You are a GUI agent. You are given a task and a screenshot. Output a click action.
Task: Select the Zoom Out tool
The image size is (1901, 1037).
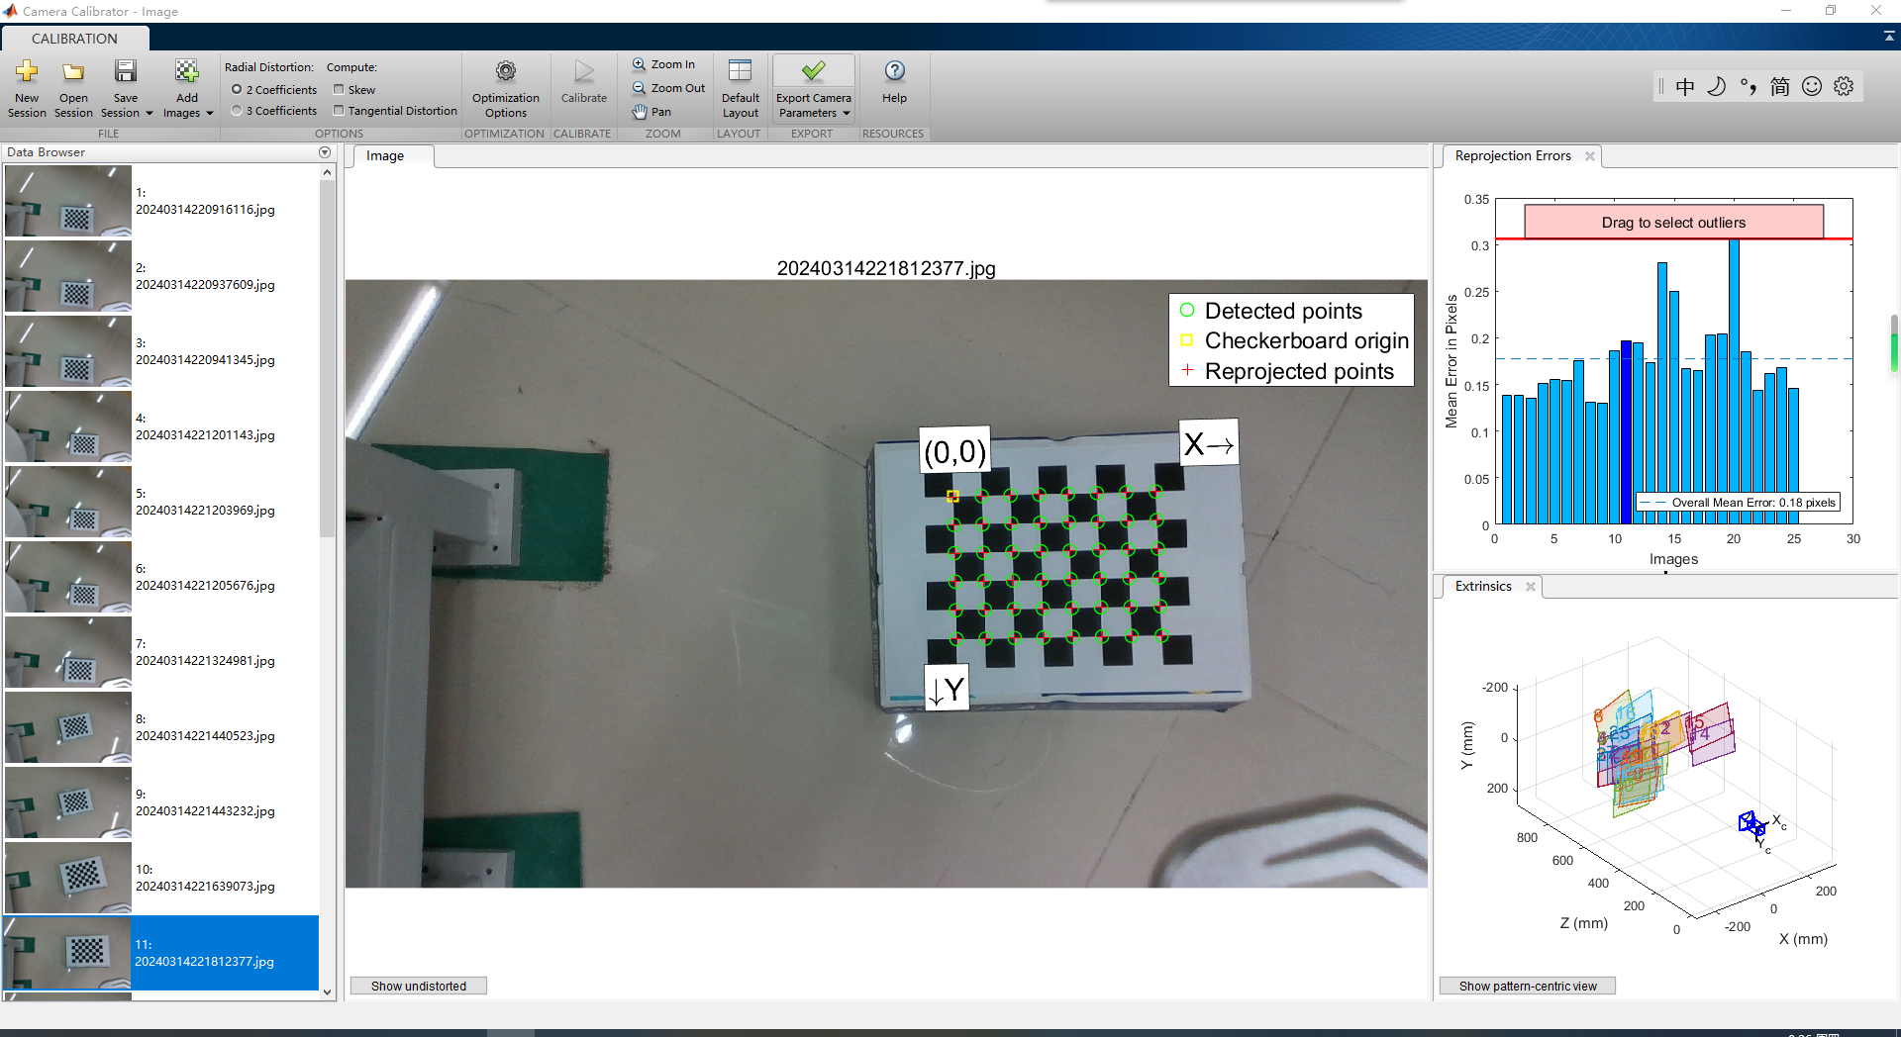point(668,88)
